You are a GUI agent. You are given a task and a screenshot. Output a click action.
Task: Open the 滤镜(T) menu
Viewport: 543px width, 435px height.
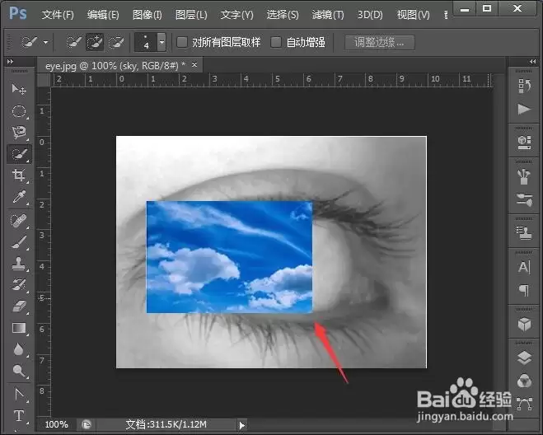pos(328,15)
